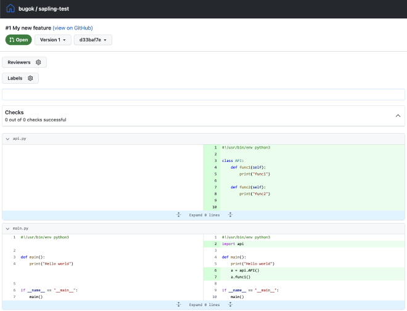Click Expand 0 lines text under api.py
This screenshot has height=311, width=407.
click(204, 214)
